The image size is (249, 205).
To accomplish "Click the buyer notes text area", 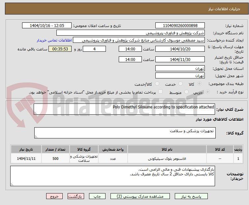I will click(x=112, y=176).
